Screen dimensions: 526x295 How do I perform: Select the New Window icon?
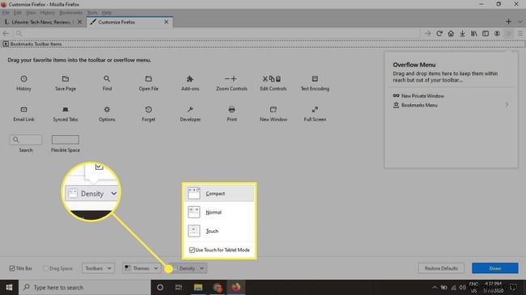pos(273,110)
